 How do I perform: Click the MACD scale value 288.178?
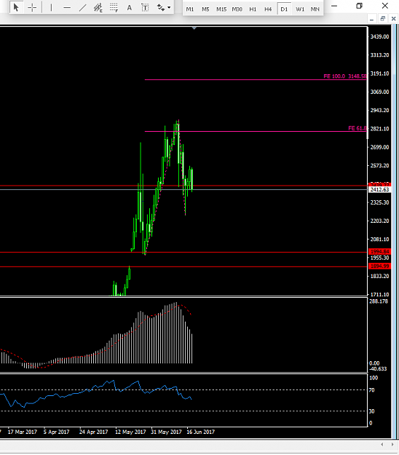point(379,301)
